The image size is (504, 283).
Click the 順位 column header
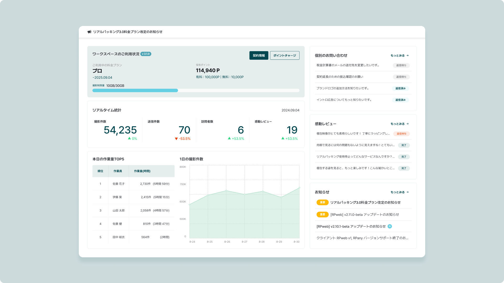click(100, 171)
